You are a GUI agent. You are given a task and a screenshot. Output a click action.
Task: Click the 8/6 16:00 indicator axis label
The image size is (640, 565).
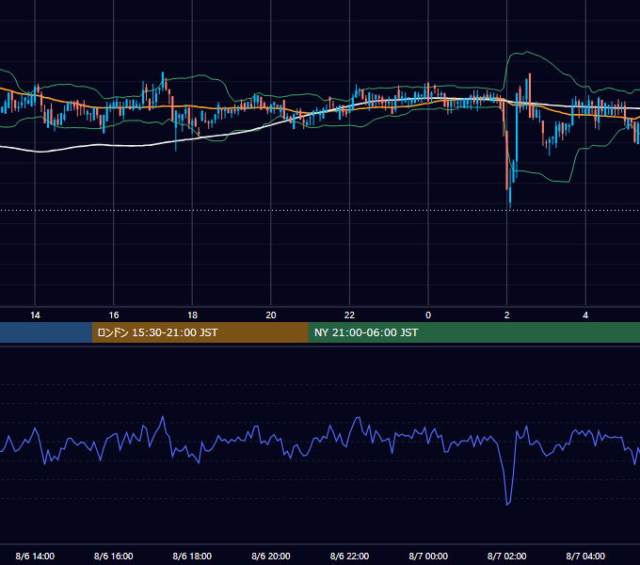[114, 556]
